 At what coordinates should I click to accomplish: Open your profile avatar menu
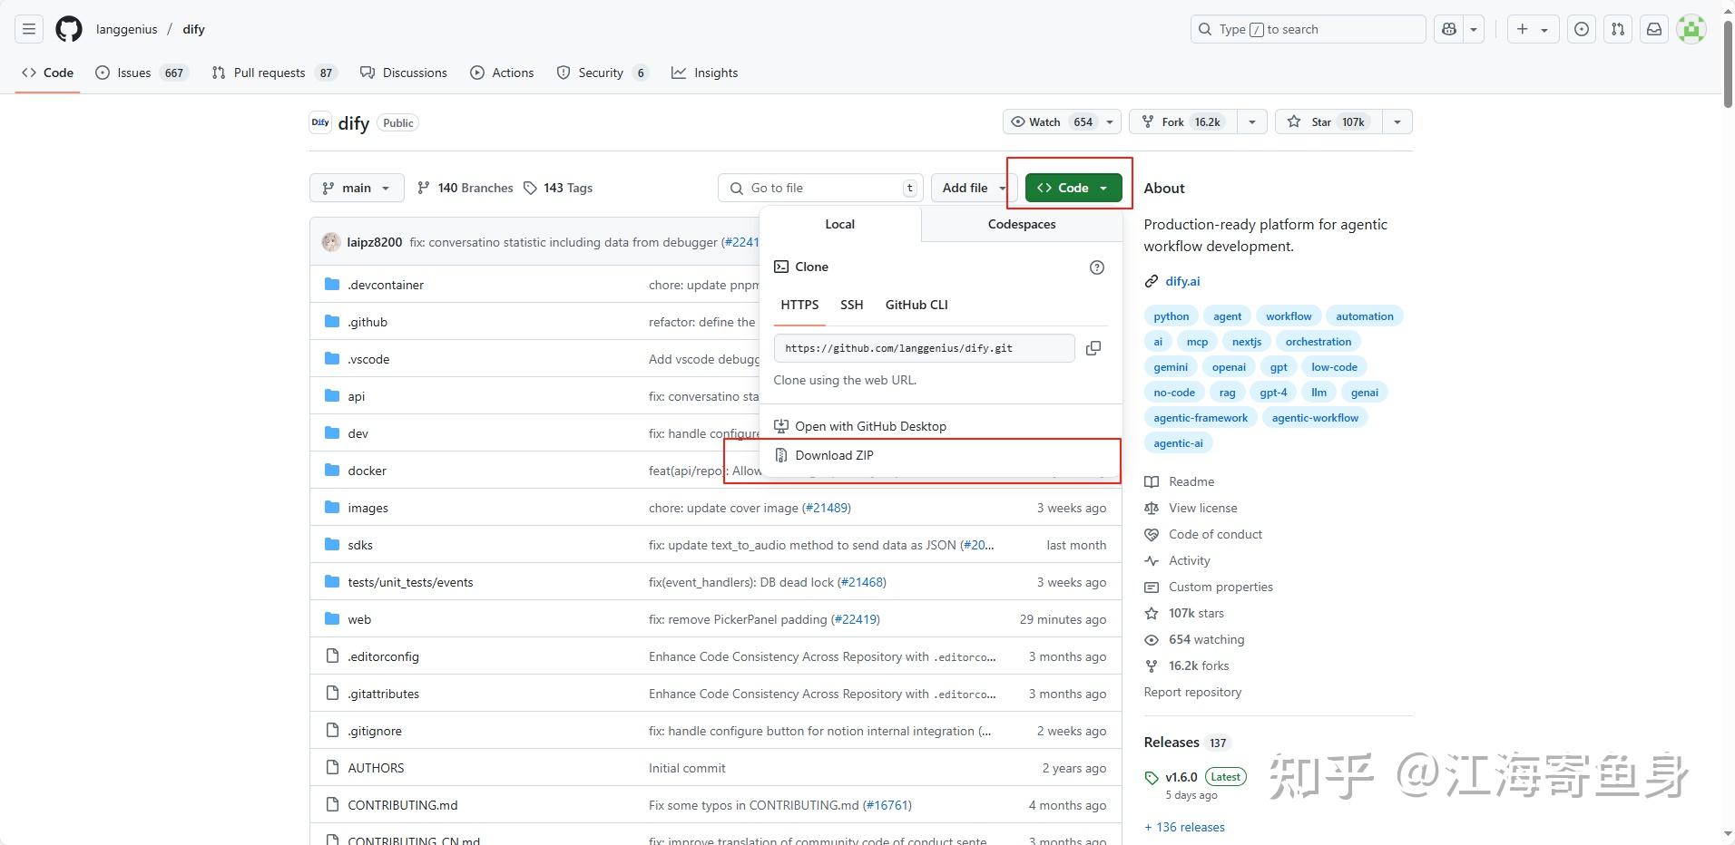point(1691,29)
